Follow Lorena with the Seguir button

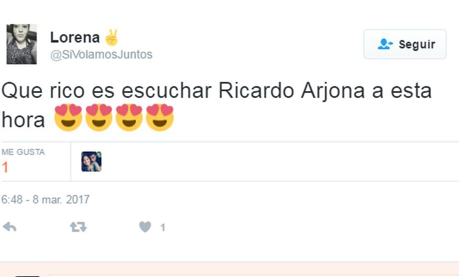click(x=405, y=44)
